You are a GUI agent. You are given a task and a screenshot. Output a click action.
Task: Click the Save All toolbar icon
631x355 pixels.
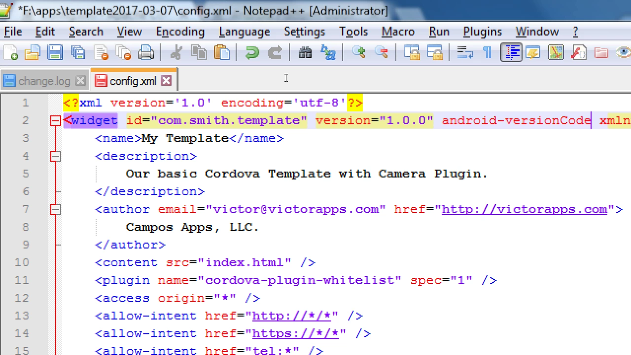pyautogui.click(x=78, y=53)
